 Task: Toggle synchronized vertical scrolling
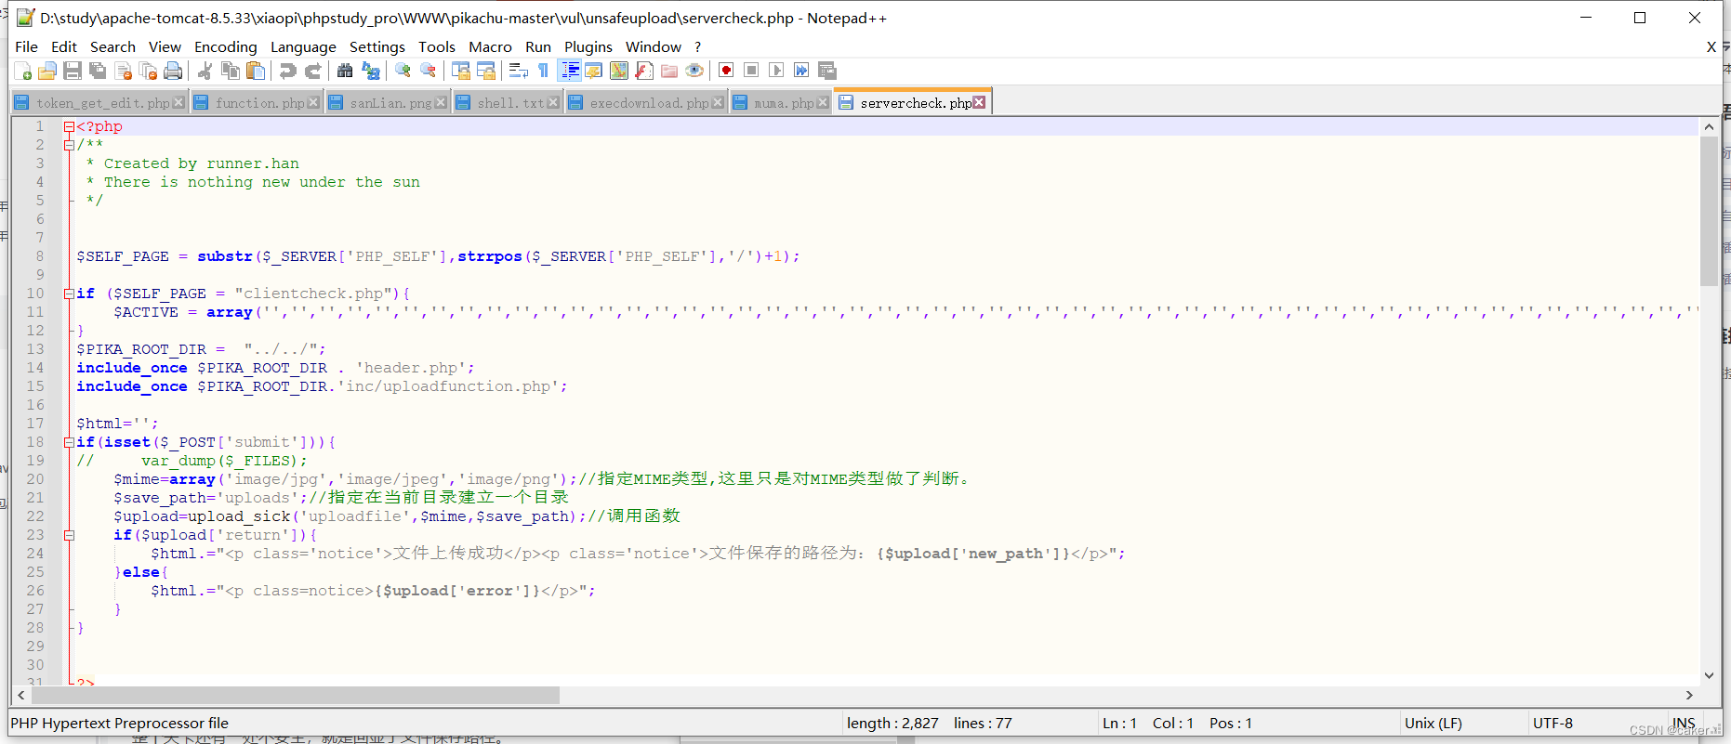coord(460,71)
